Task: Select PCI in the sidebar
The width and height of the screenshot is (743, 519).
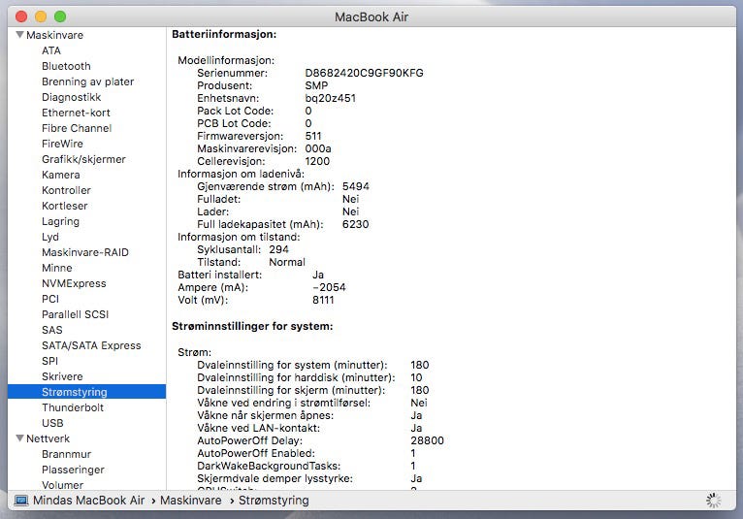Action: pyautogui.click(x=50, y=299)
